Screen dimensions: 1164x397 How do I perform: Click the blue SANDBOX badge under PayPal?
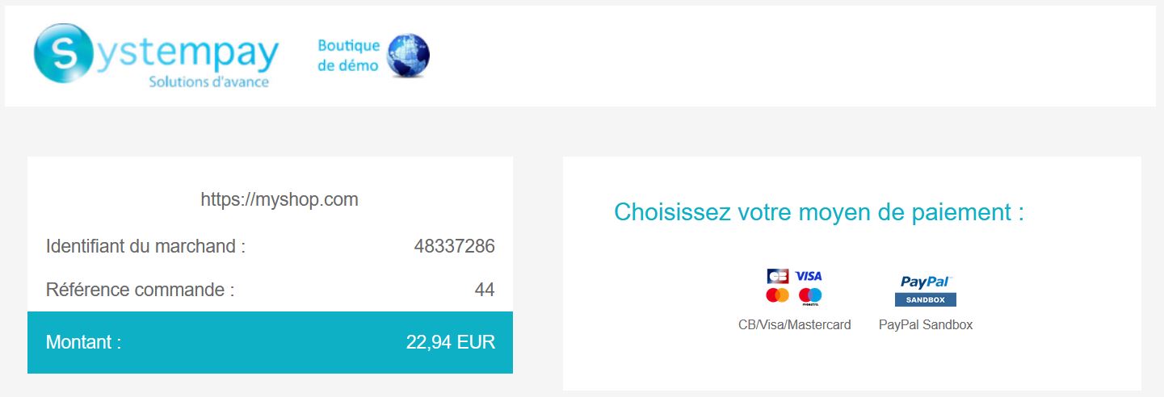926,299
